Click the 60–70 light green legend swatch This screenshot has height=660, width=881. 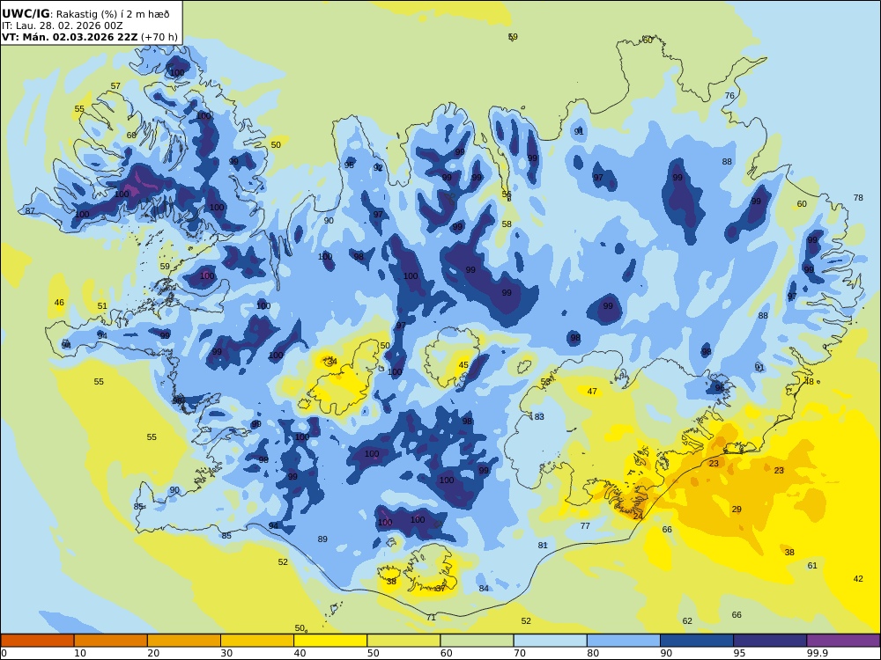tap(477, 641)
